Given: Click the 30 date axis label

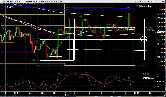Looking at the screenshot, I should (x=54, y=93).
